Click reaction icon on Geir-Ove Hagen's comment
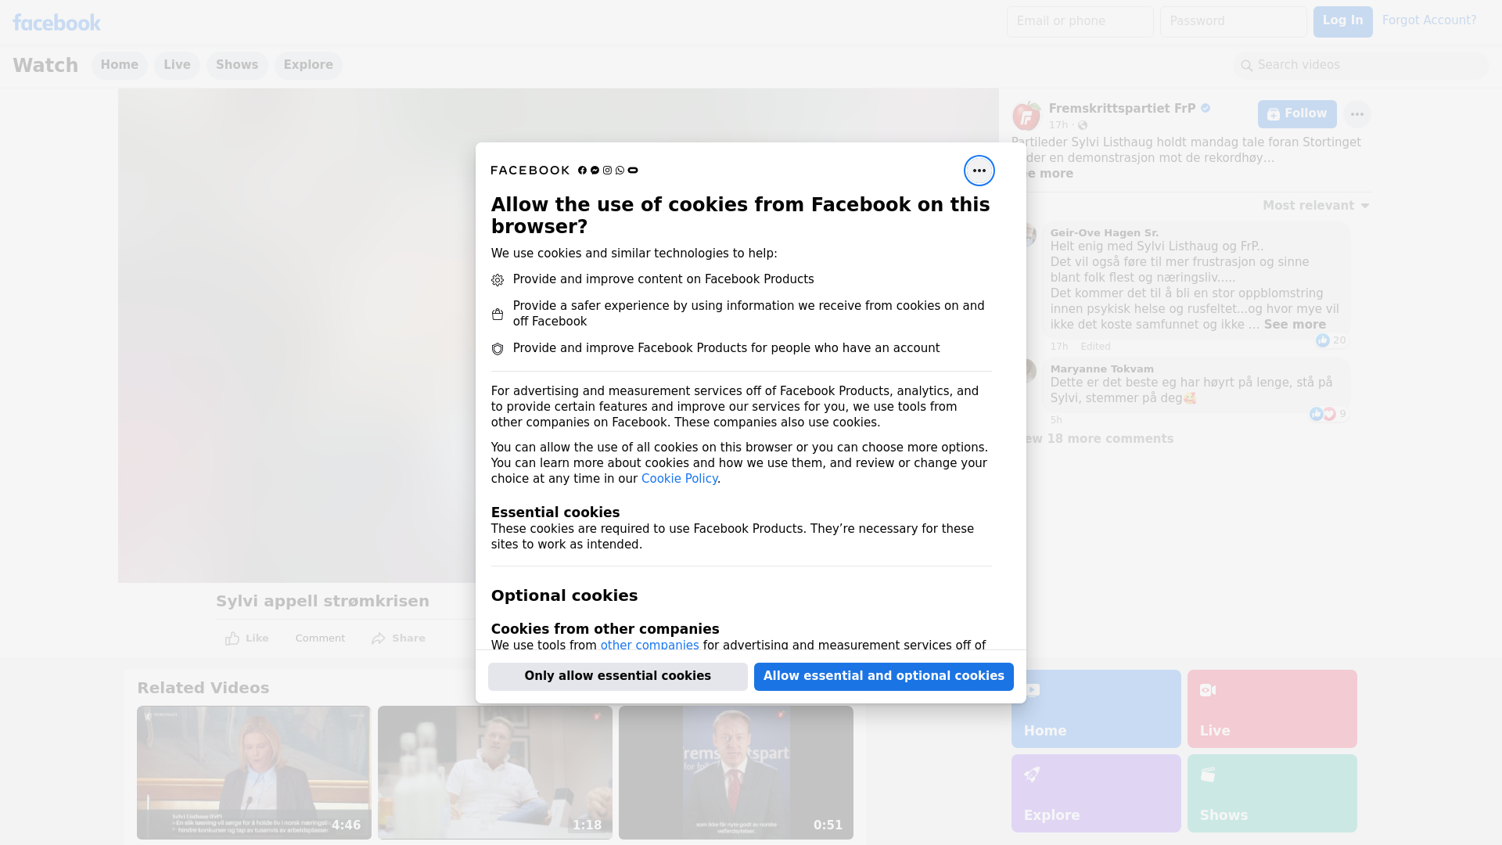This screenshot has height=845, width=1502. tap(1322, 340)
